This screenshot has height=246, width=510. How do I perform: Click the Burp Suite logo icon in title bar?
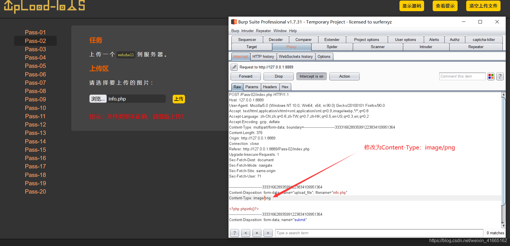coord(234,22)
